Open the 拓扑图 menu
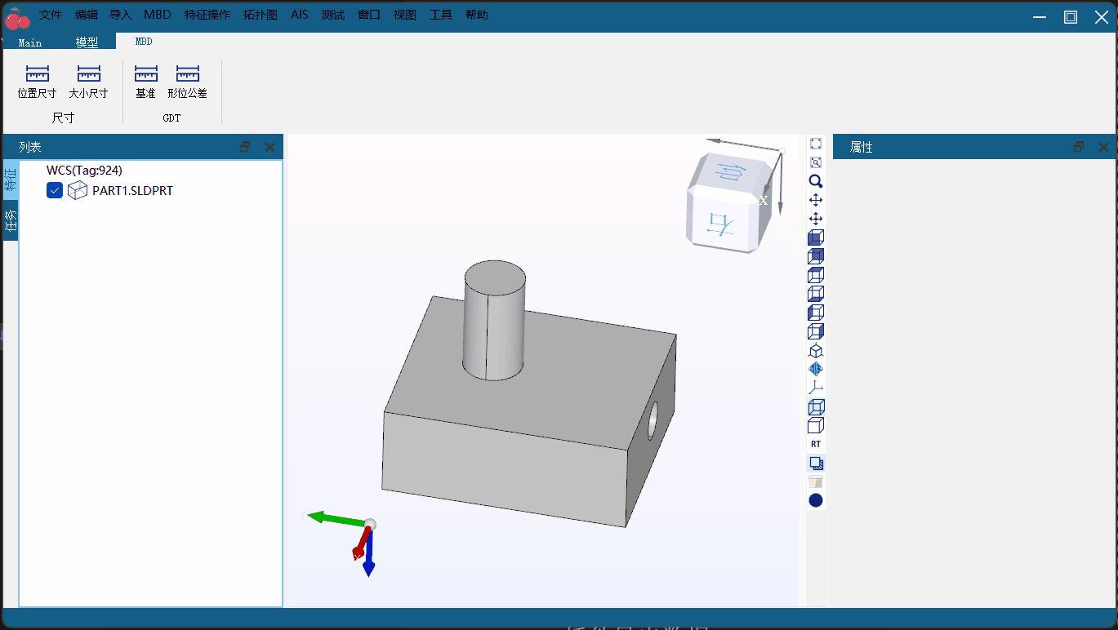1118x630 pixels. point(261,15)
